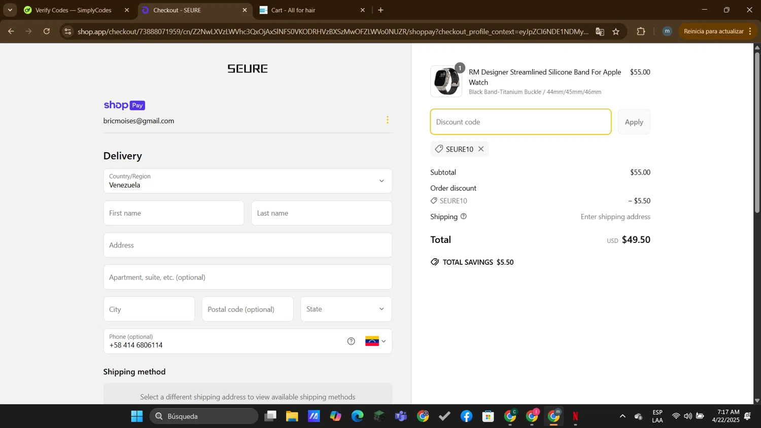
Task: Open the Wi-Fi network settings
Action: (676, 416)
